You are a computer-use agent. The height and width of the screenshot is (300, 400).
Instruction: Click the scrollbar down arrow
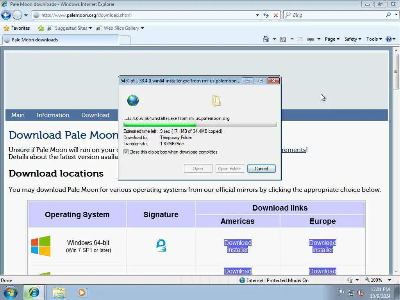(x=396, y=271)
